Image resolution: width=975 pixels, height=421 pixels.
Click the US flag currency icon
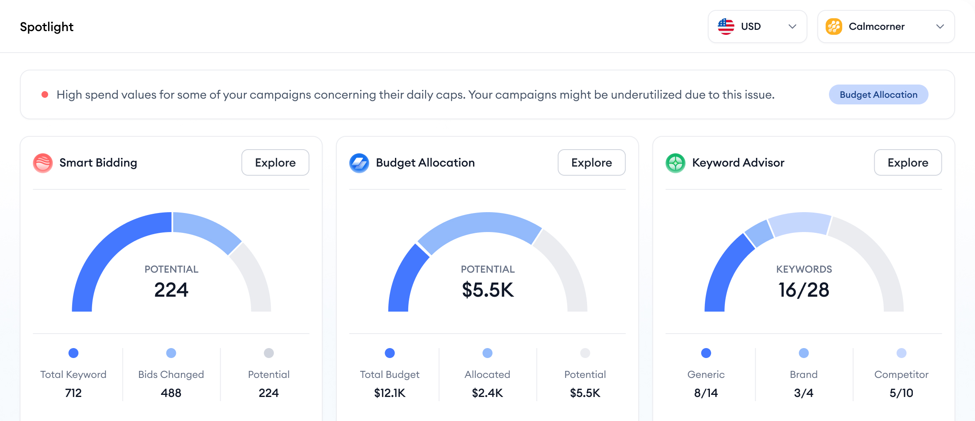click(726, 27)
